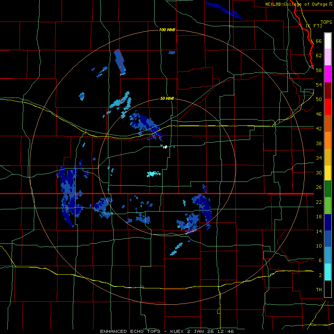
Task: Pick the black TH legend swatch
Action: (328, 289)
